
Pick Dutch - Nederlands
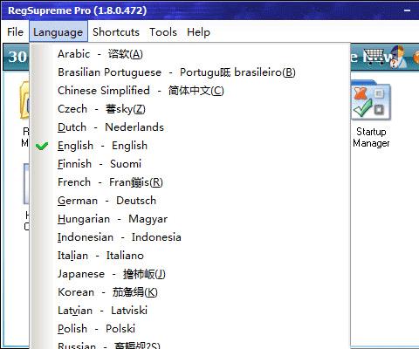tap(190, 127)
